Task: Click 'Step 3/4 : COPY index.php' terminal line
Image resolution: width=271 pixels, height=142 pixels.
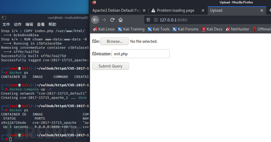Action: point(43,31)
